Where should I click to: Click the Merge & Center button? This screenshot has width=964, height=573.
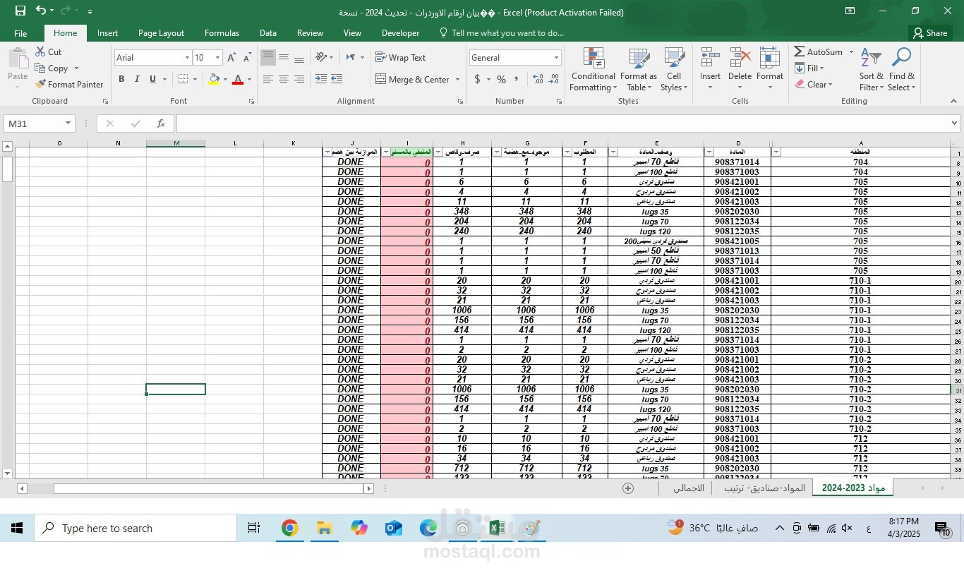412,80
